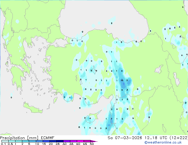Viewport: 188px width, 145px height.
Task: Click the above-50 arrow legend tip
Action: [94, 141]
